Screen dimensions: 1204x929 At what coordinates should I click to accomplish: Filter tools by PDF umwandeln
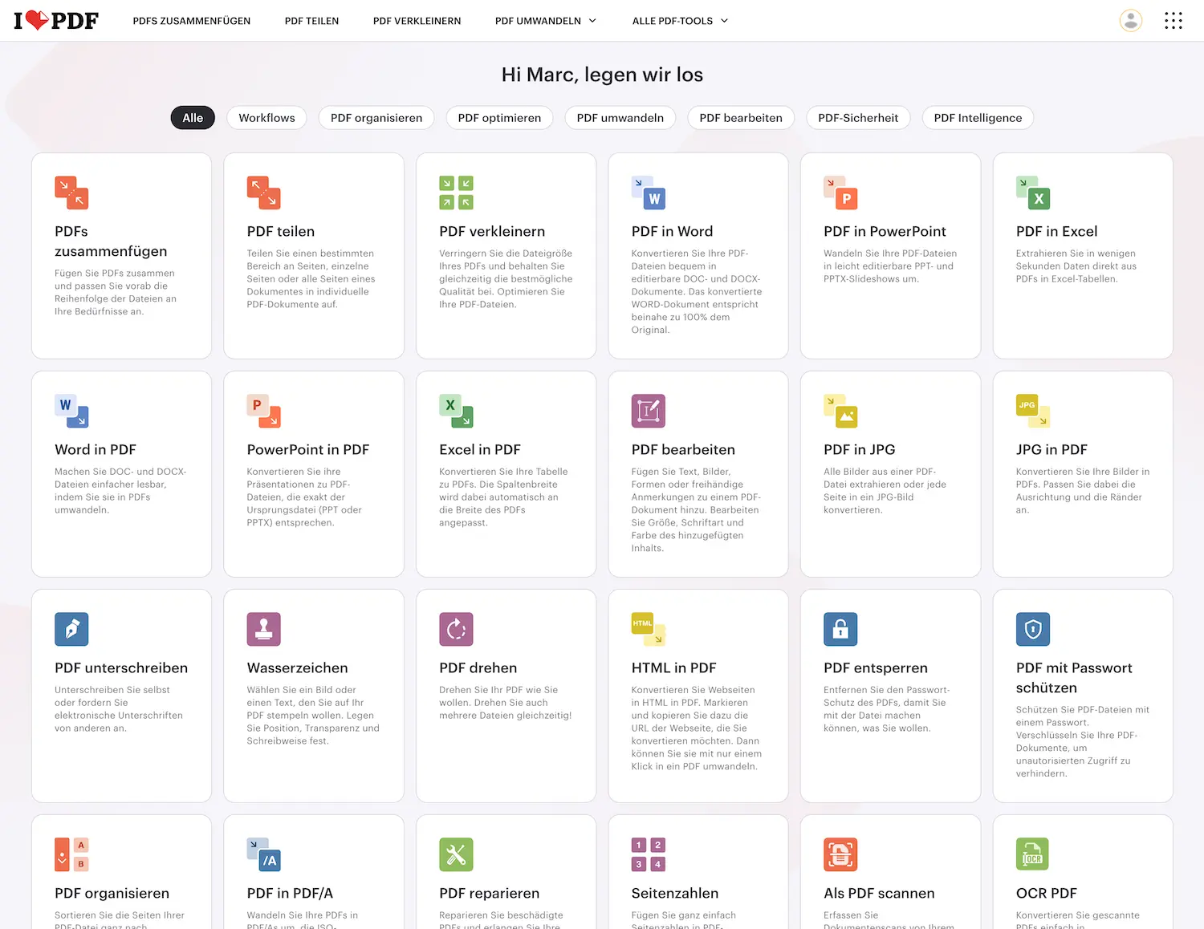[620, 118]
